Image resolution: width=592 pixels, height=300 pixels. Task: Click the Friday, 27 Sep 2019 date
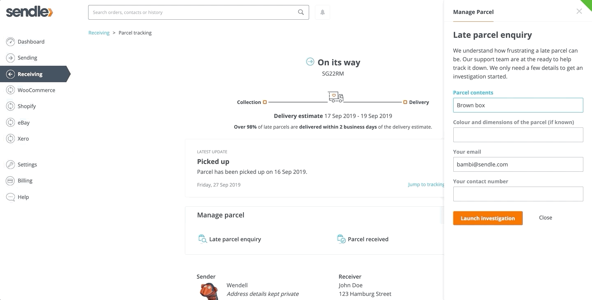(219, 185)
